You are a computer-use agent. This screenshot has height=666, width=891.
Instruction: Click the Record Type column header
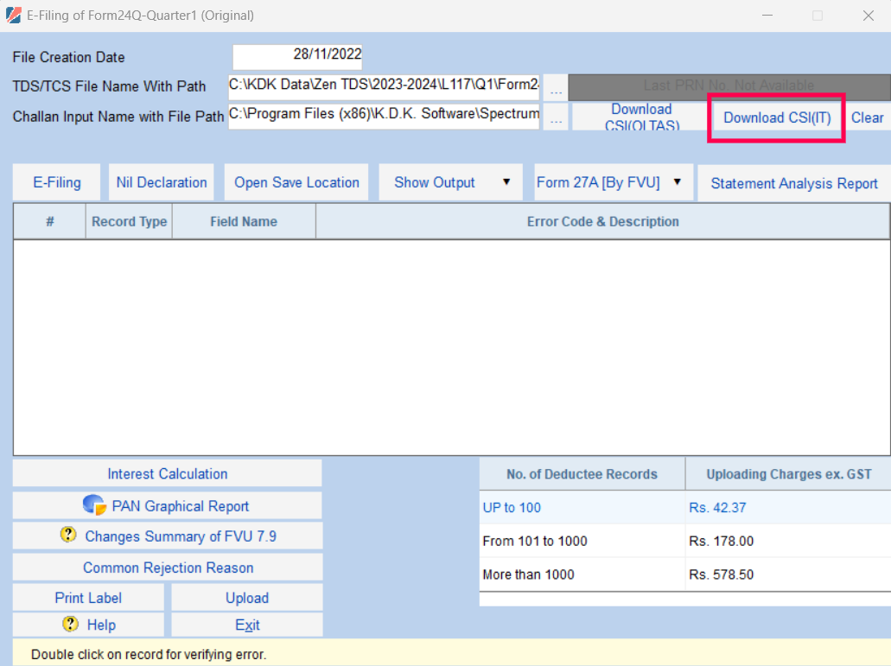[129, 221]
